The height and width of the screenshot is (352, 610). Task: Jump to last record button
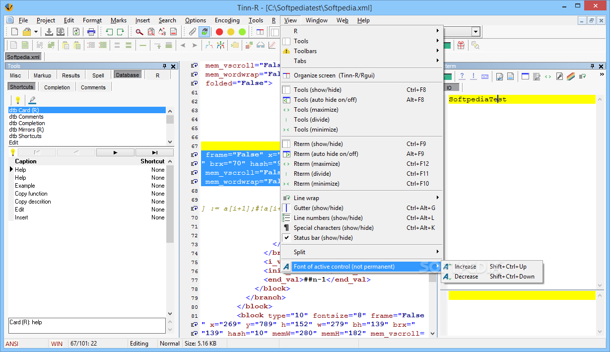click(x=154, y=152)
